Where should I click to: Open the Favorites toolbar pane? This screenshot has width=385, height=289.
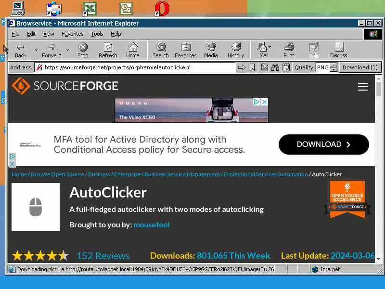[x=186, y=51]
